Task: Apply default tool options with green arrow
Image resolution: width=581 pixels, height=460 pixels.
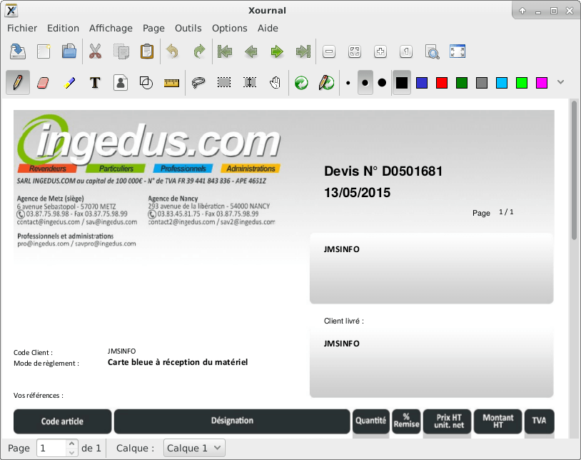Action: point(301,83)
